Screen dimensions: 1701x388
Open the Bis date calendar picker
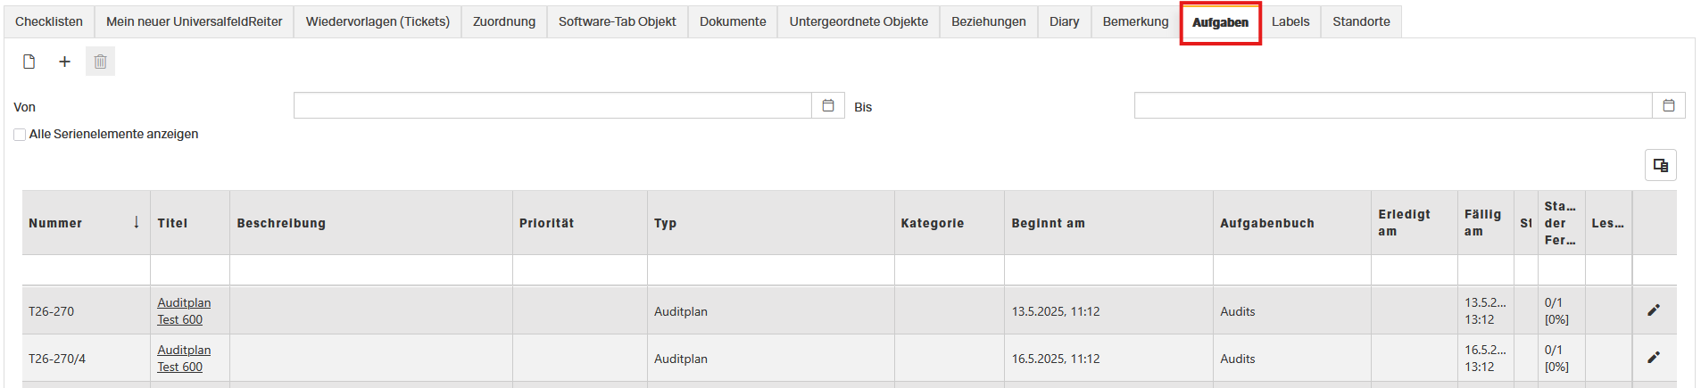[1669, 105]
